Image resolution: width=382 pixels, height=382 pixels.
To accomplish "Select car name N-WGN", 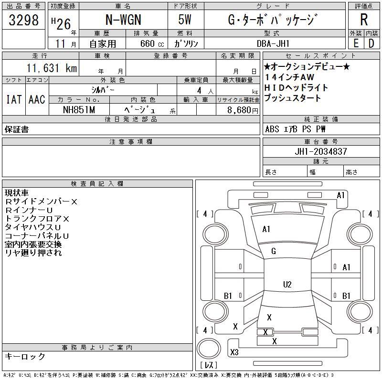I will pos(123,20).
